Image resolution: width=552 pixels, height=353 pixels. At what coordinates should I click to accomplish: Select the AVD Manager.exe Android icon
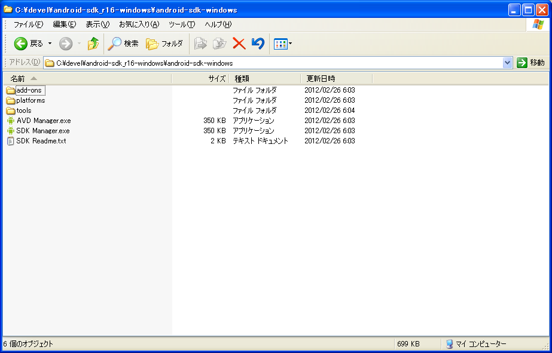[x=11, y=121]
